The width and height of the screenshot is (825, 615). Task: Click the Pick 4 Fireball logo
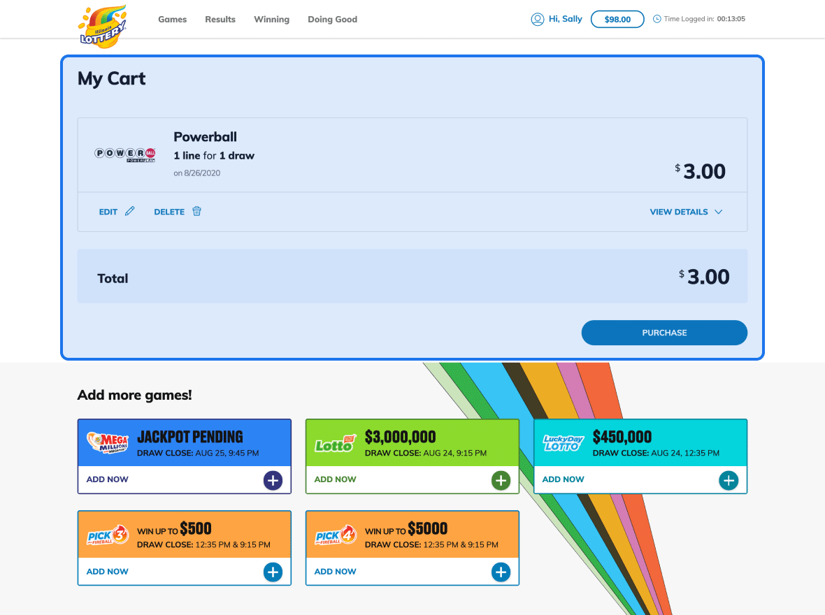coord(336,535)
